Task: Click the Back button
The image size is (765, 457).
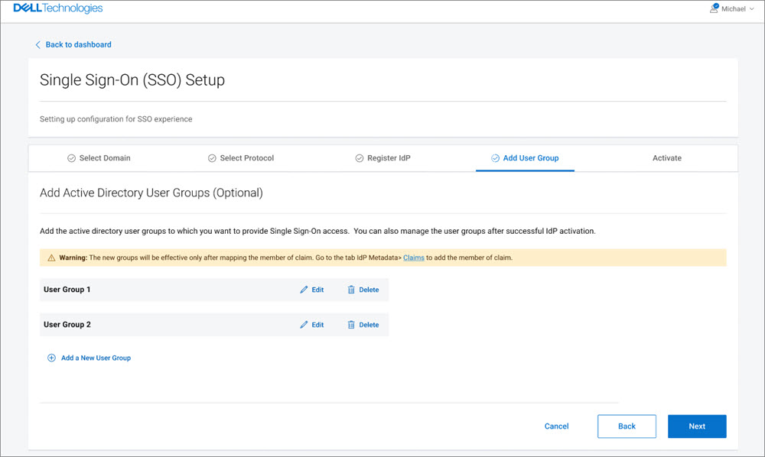Action: [x=627, y=426]
